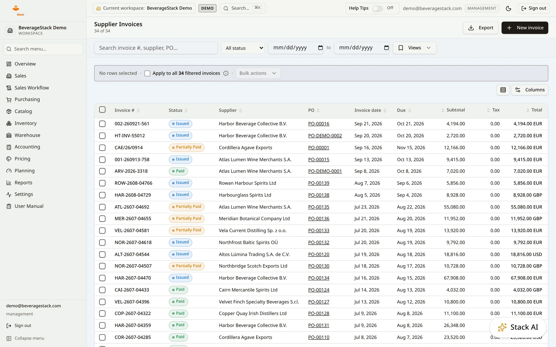The image size is (556, 347).
Task: Sort by Invoice date column arrows
Action: pyautogui.click(x=385, y=110)
